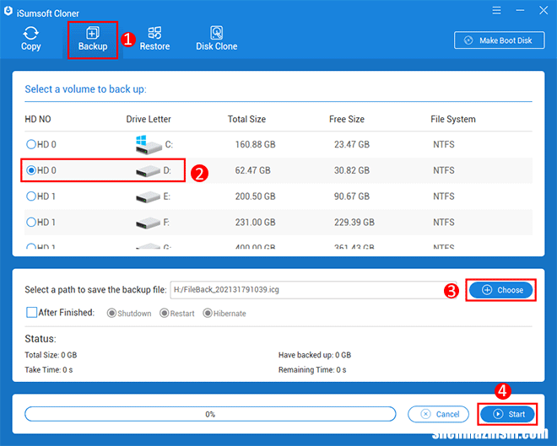Click the Total Size: 0 GB status text

[x=51, y=355]
